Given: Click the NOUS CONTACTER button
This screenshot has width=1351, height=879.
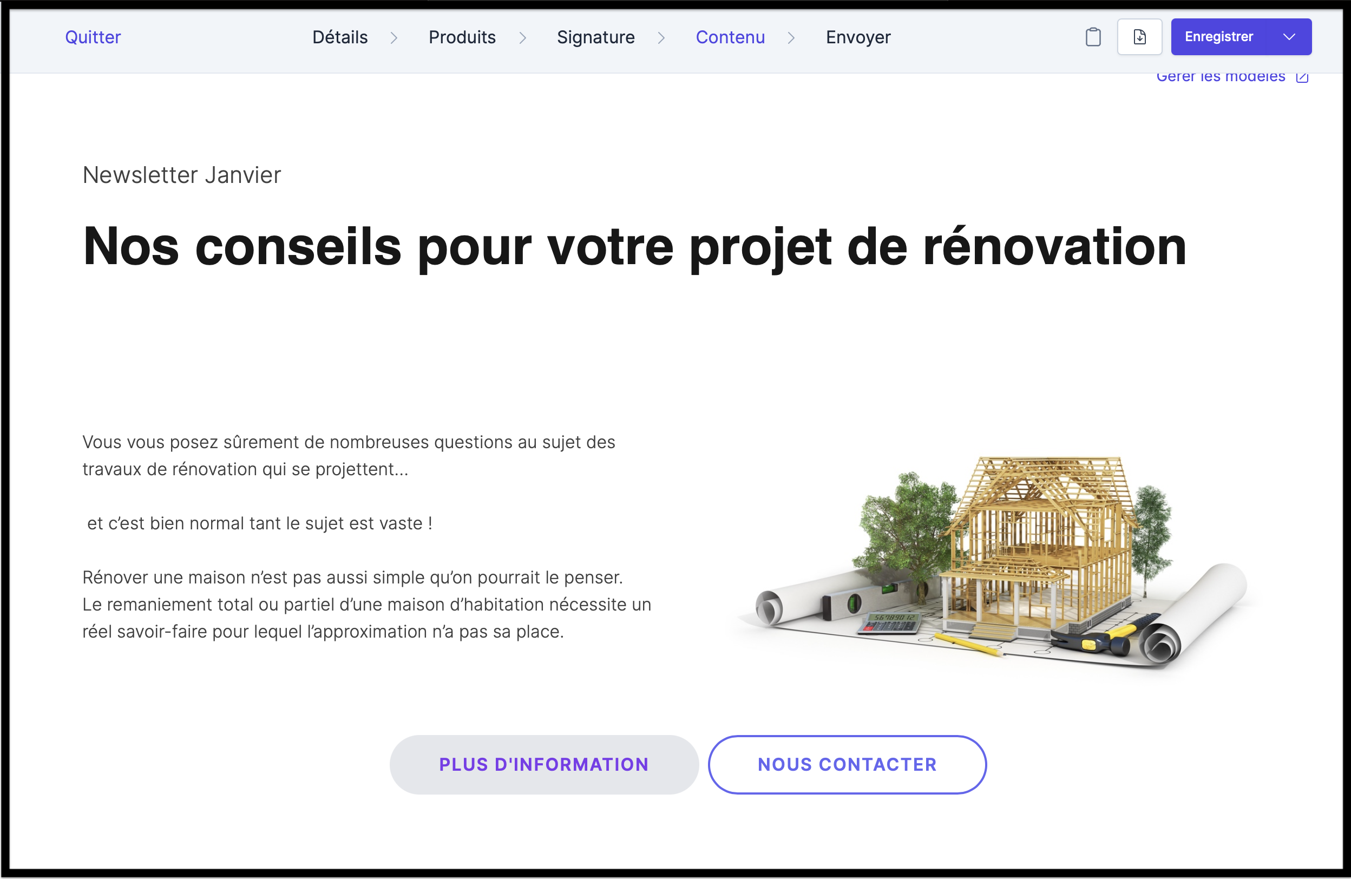Looking at the screenshot, I should tap(847, 764).
